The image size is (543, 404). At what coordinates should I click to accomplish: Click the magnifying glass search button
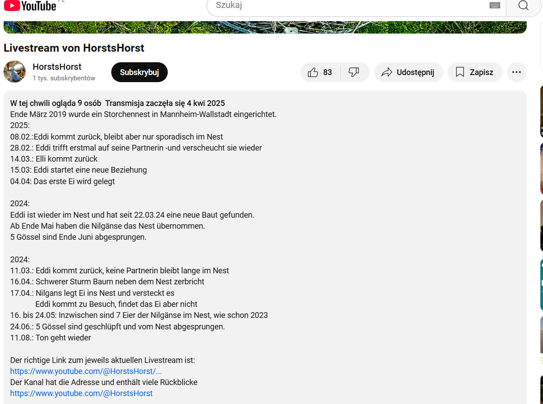coord(523,5)
